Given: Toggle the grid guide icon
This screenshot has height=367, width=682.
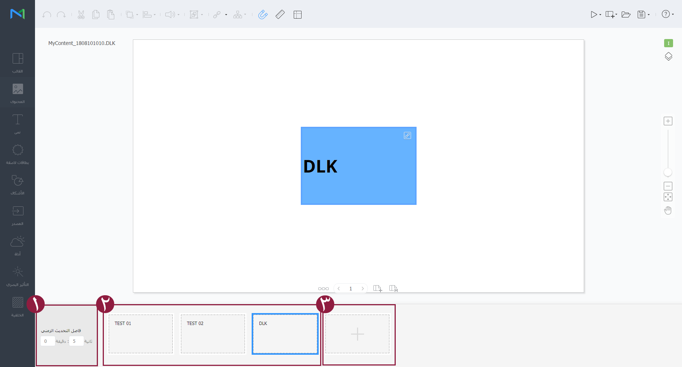Looking at the screenshot, I should (x=297, y=15).
